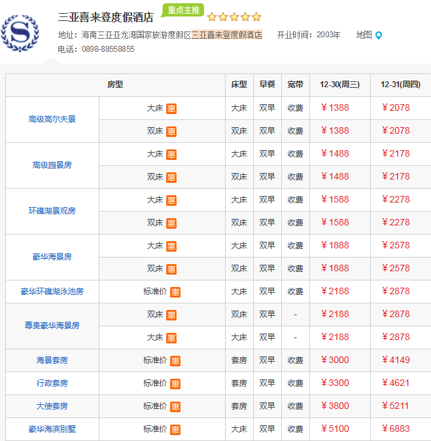Click the 地图 text link
This screenshot has height=441, width=431.
(364, 35)
